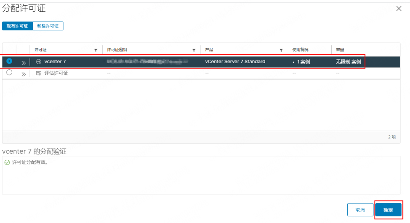Switch to the 新建许可证 tab
The height and width of the screenshot is (223, 410).
click(48, 26)
